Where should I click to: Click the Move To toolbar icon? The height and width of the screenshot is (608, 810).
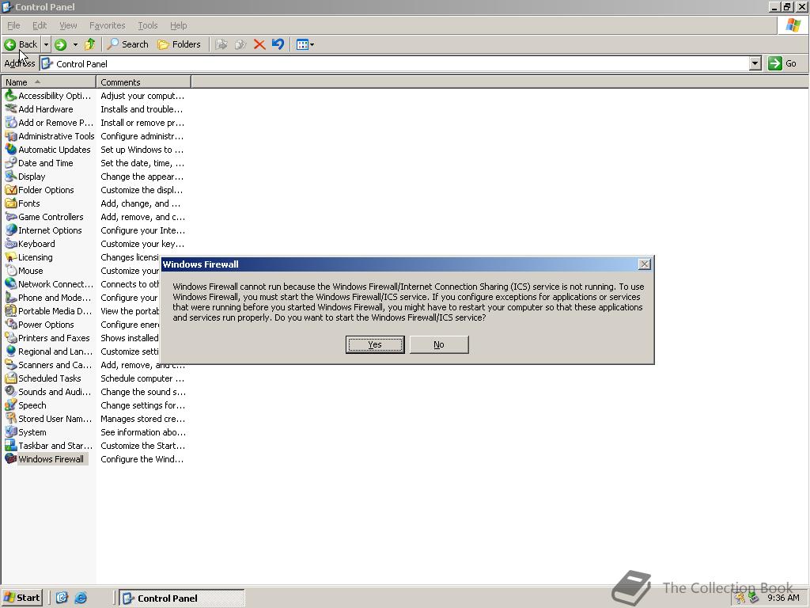(x=221, y=44)
